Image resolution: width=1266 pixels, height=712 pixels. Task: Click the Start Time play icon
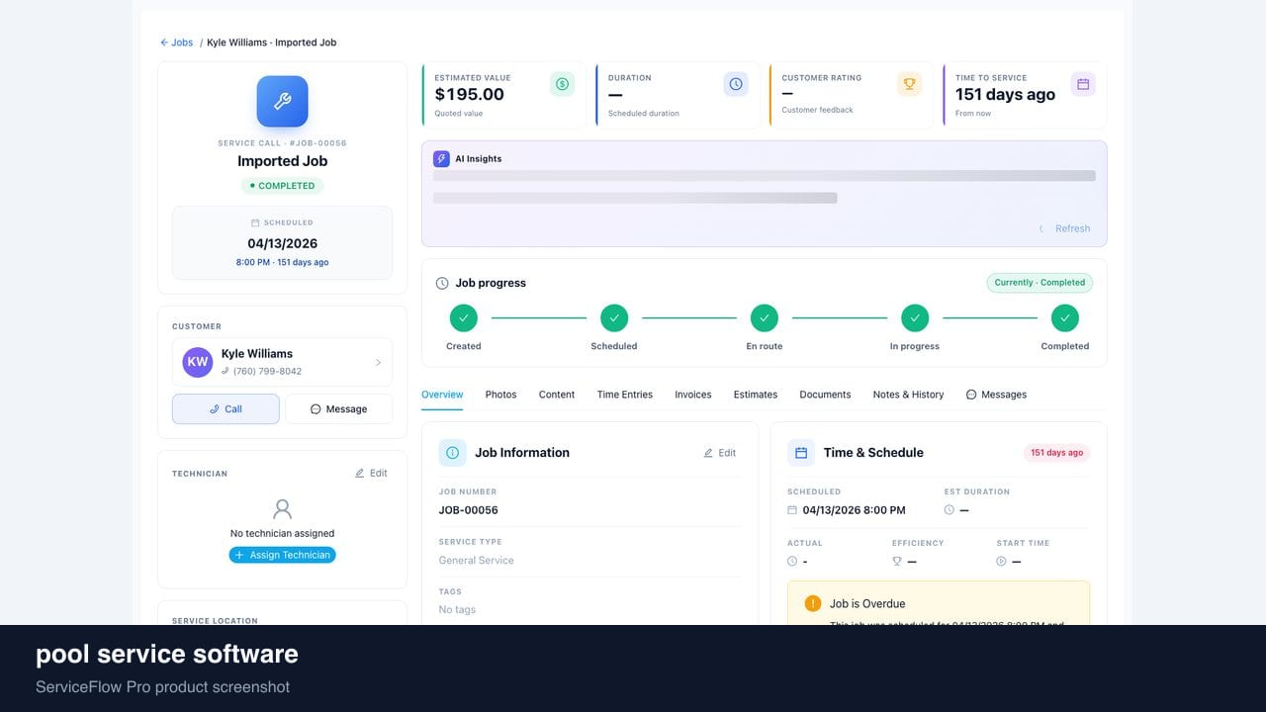point(1001,562)
